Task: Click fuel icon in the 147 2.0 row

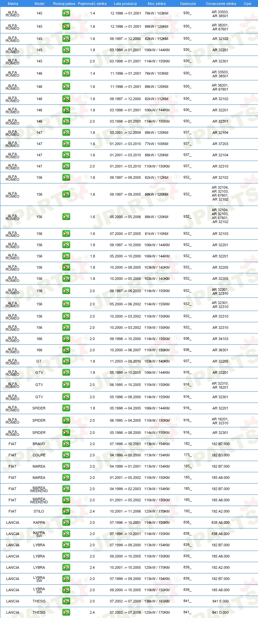Action: point(66,166)
